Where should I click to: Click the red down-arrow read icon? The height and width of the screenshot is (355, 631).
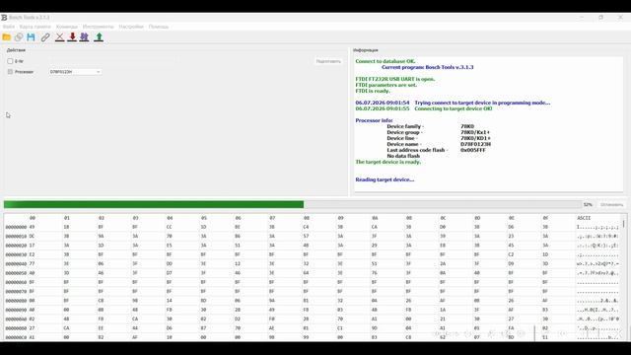pyautogui.click(x=72, y=37)
